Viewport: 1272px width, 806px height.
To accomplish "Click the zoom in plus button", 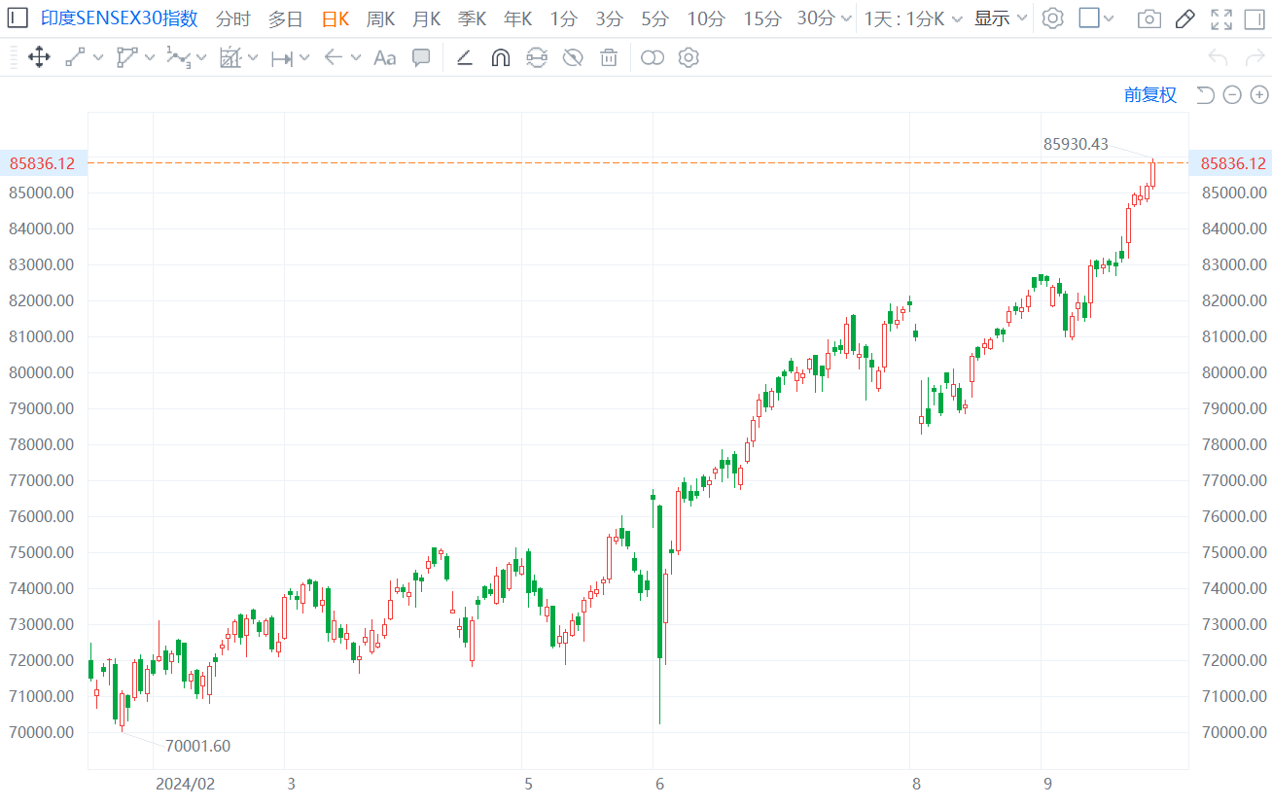I will coord(1259,94).
